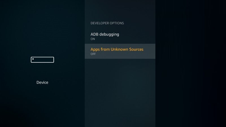Click the LED dot on device icon
The image size is (226, 127).
pos(33,59)
